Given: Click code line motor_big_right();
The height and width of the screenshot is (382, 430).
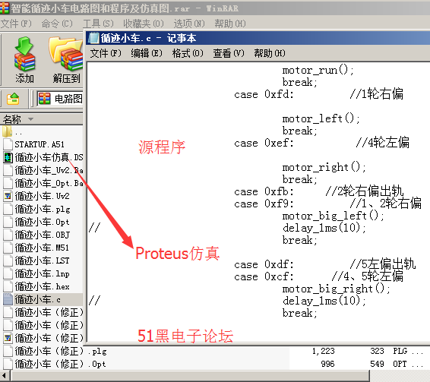Looking at the screenshot, I should 337,289.
